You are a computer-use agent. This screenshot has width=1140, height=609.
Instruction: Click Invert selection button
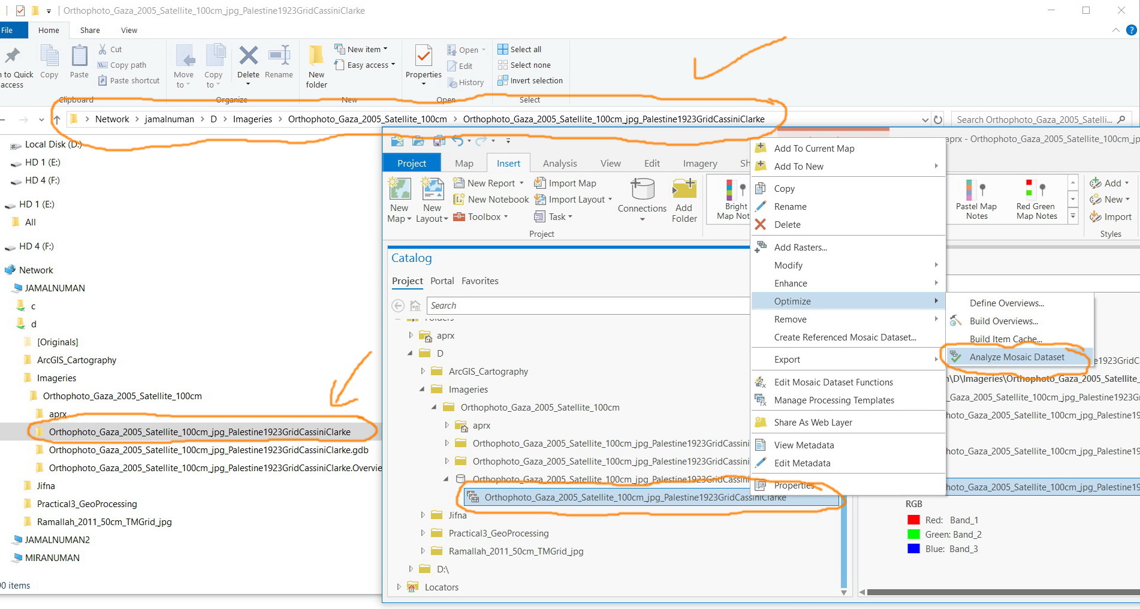point(530,80)
